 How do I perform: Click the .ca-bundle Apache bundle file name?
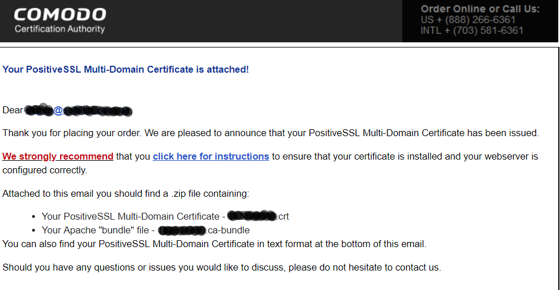tap(204, 231)
